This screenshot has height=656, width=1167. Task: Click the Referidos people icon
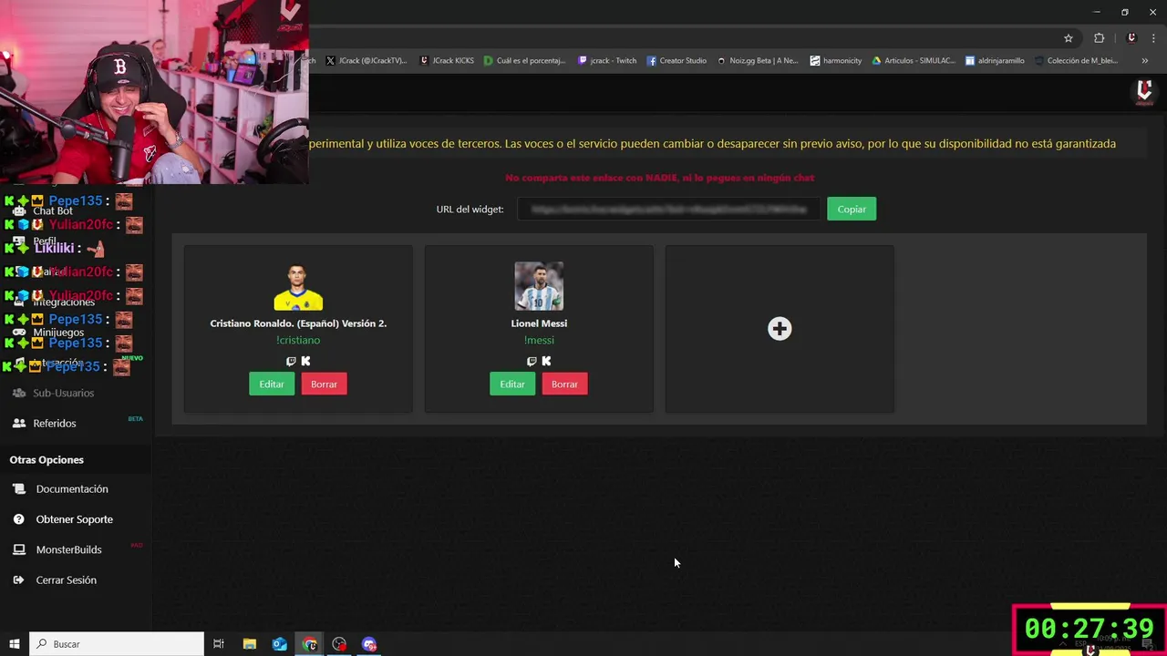click(19, 424)
